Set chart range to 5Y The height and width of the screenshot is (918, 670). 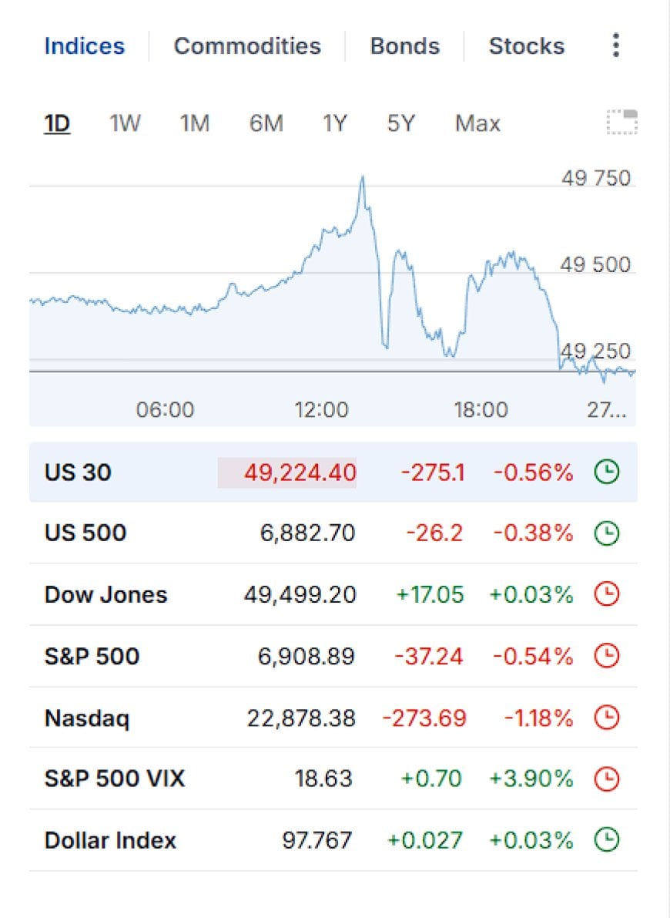click(x=400, y=123)
